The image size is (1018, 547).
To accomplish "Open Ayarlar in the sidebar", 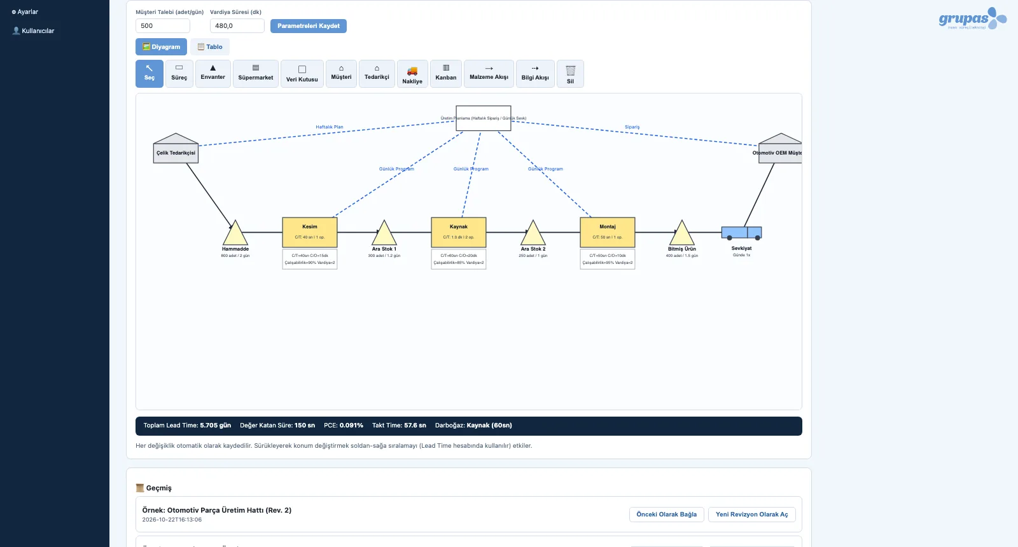I will tap(25, 12).
